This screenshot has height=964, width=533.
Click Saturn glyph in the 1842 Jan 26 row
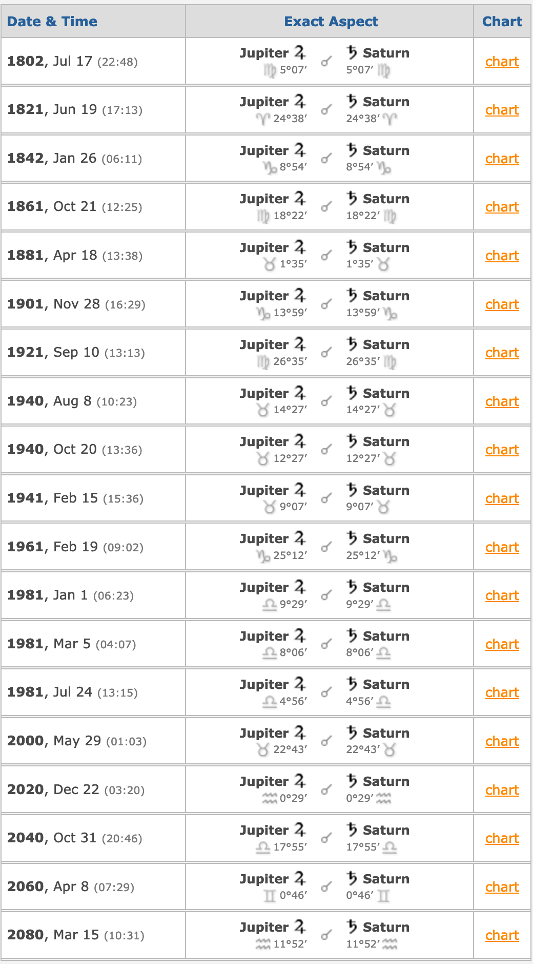pos(352,150)
